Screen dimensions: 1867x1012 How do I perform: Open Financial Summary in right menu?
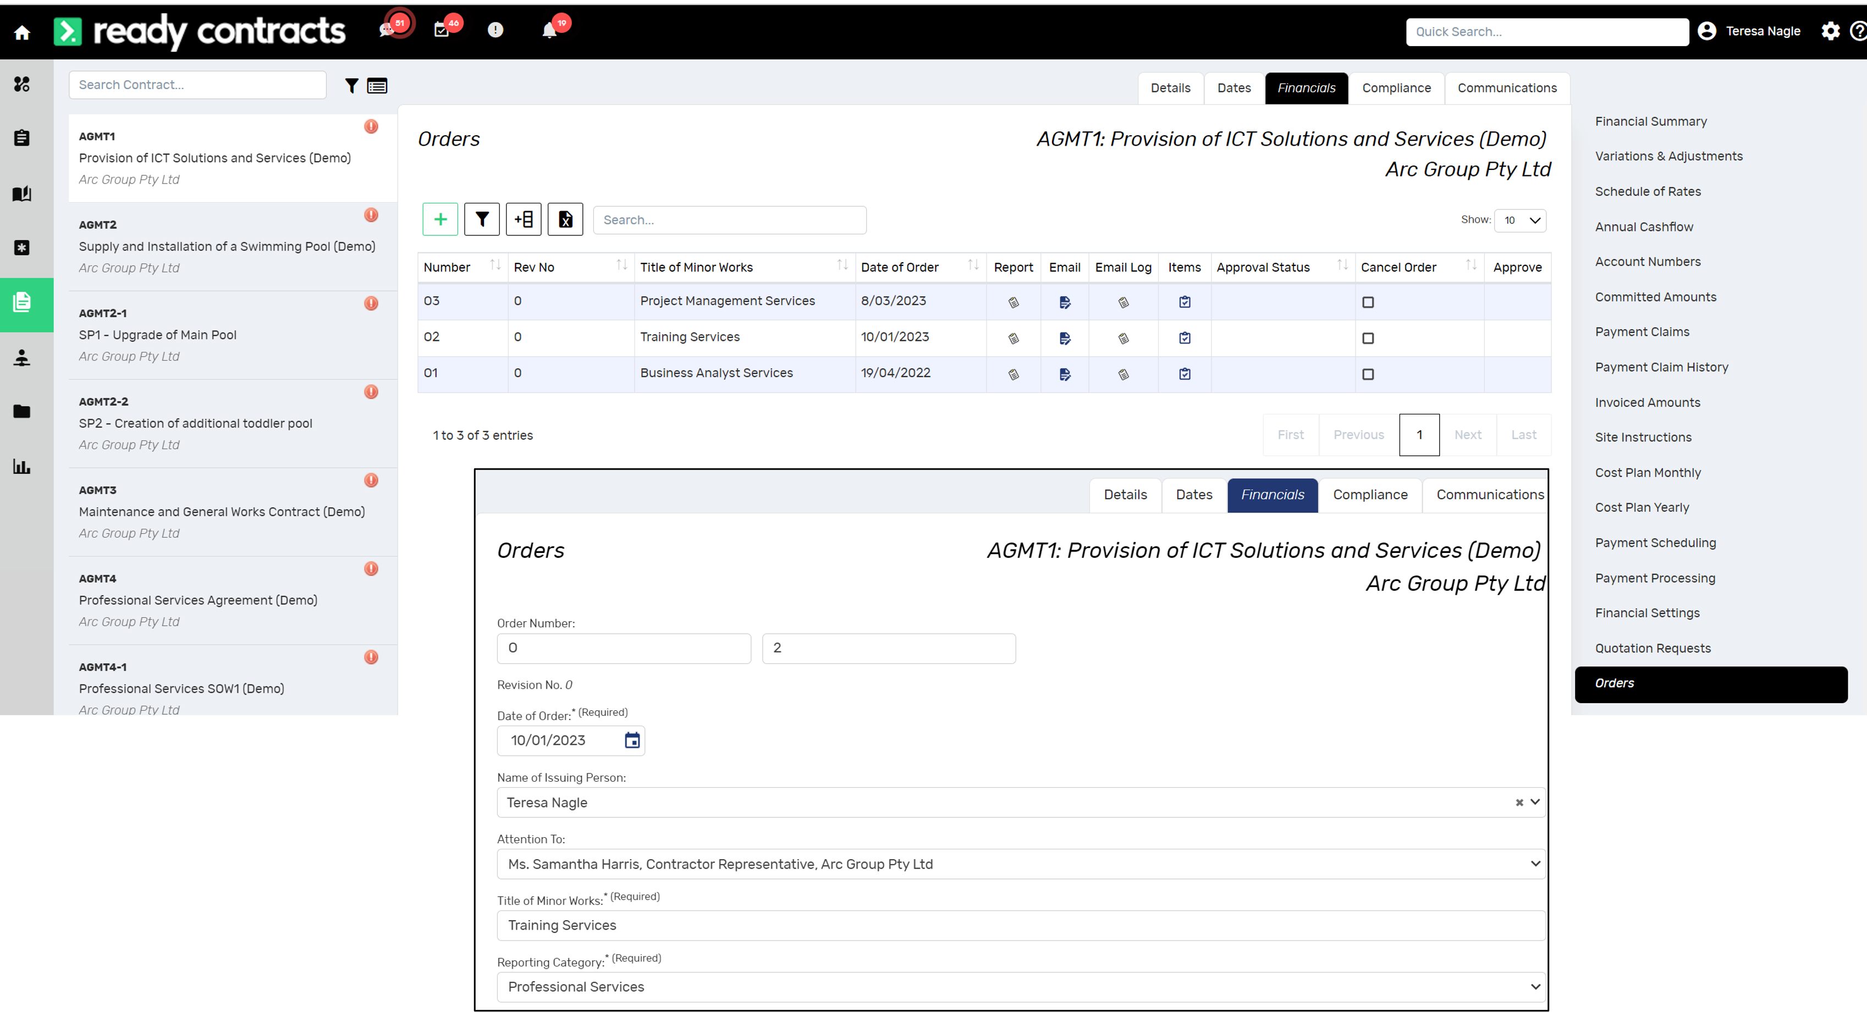tap(1650, 121)
